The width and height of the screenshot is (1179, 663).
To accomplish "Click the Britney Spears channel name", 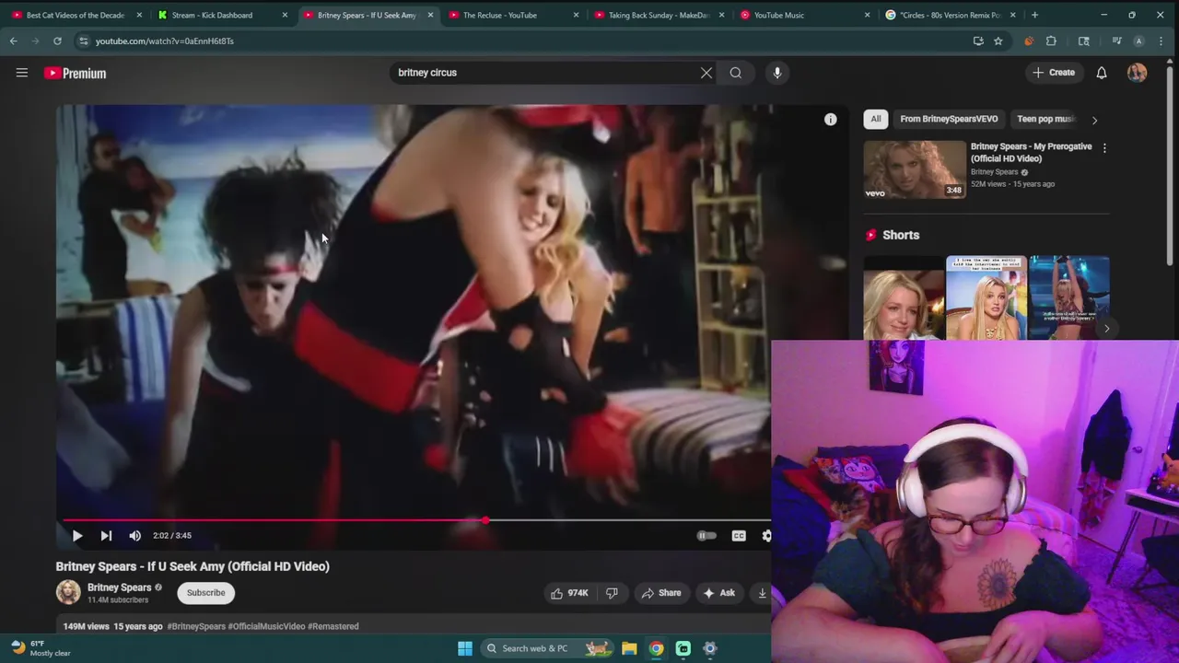I will click(x=119, y=587).
